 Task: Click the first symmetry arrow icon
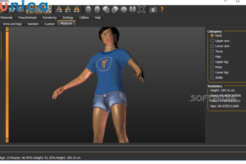tap(59, 9)
